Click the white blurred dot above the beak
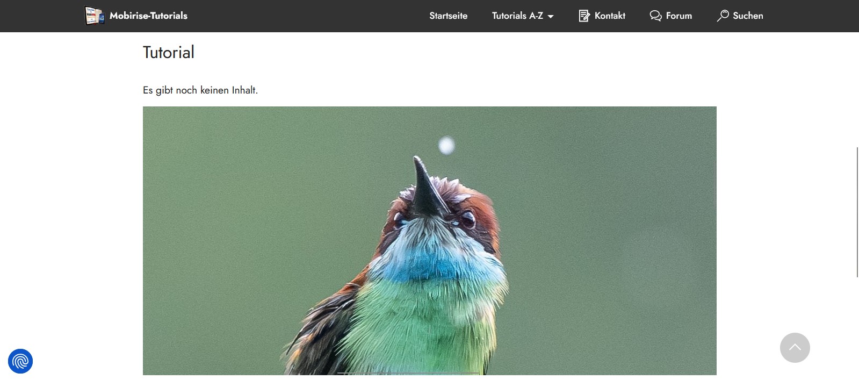Screen dimensions: 859x380 pyautogui.click(x=446, y=145)
